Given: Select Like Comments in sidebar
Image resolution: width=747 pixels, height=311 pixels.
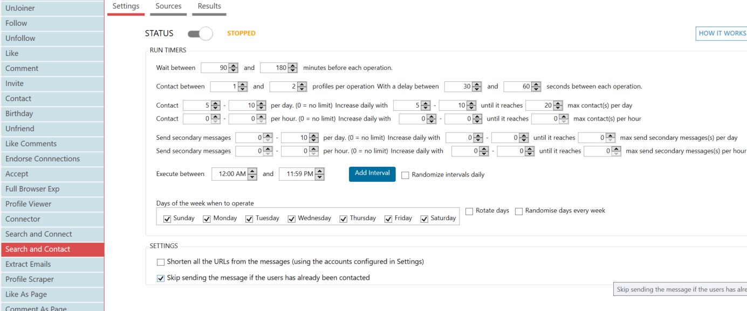Looking at the screenshot, I should [52, 144].
